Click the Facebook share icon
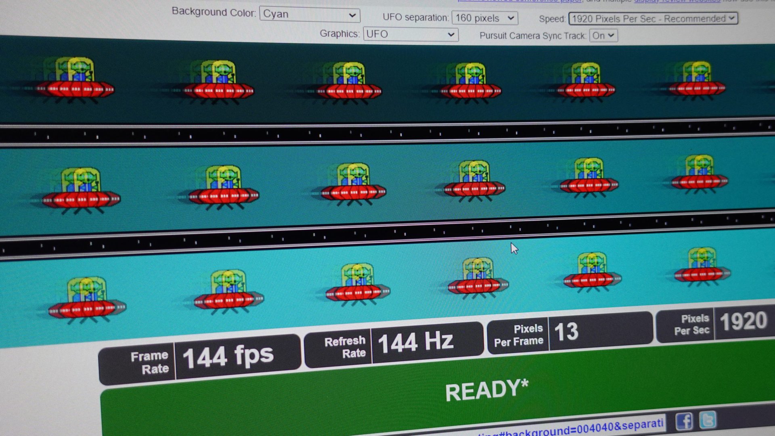The image size is (775, 436). (x=683, y=421)
